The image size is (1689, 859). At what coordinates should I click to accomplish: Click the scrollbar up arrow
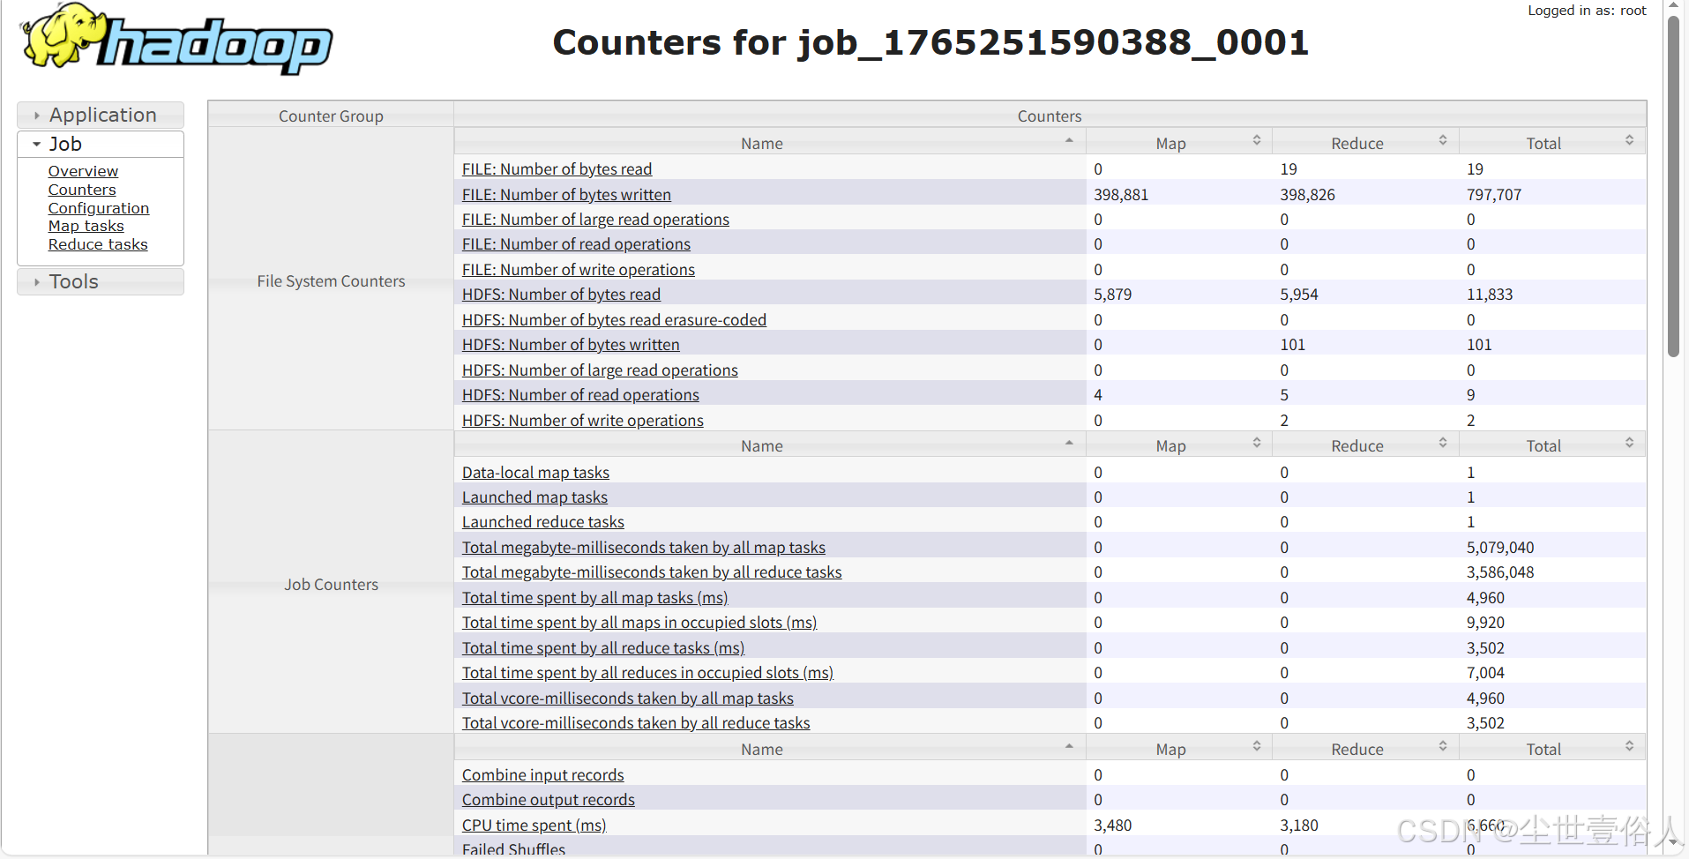pos(1673,5)
